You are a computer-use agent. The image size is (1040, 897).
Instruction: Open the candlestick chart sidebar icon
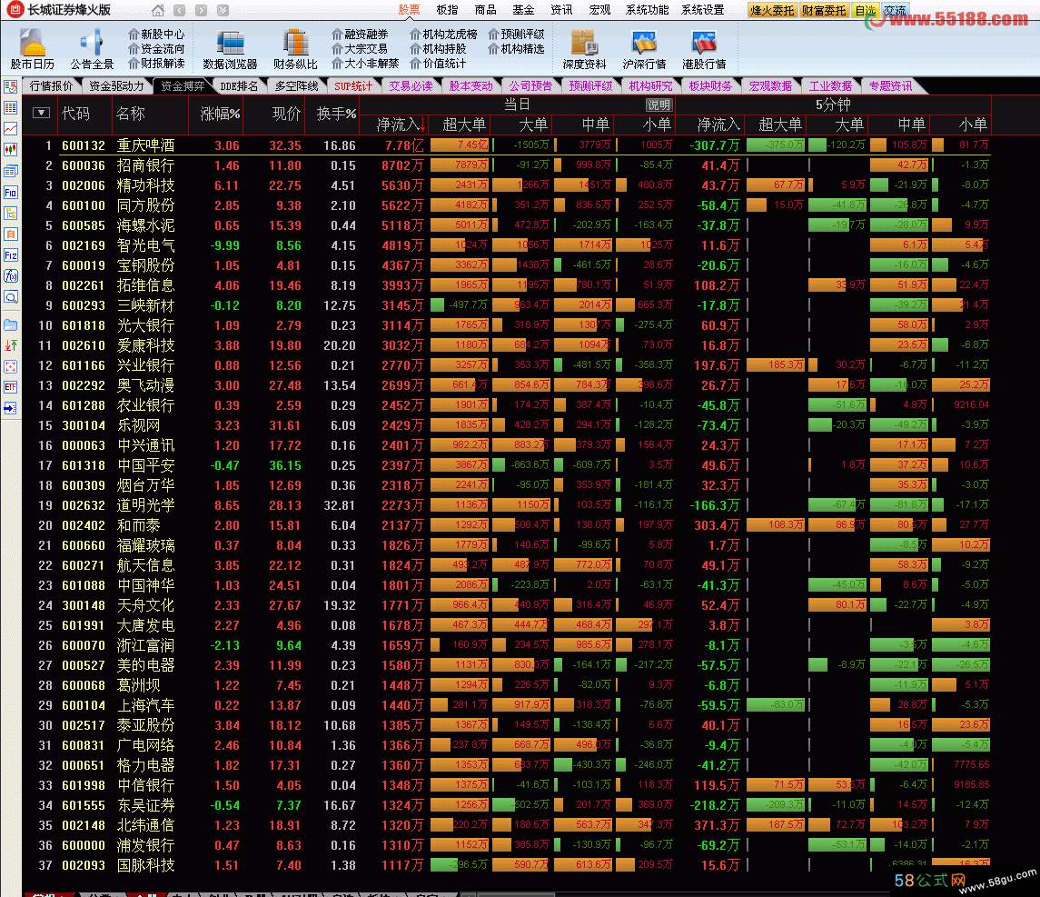[11, 149]
